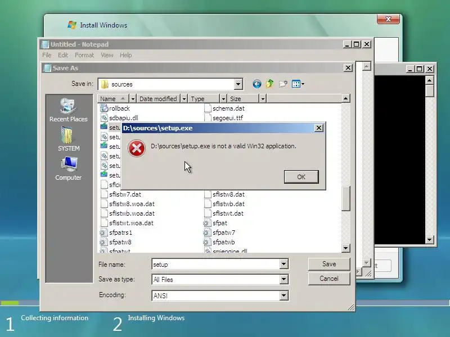Click the file list scrollbar thumb
The image size is (450, 337).
click(x=345, y=198)
